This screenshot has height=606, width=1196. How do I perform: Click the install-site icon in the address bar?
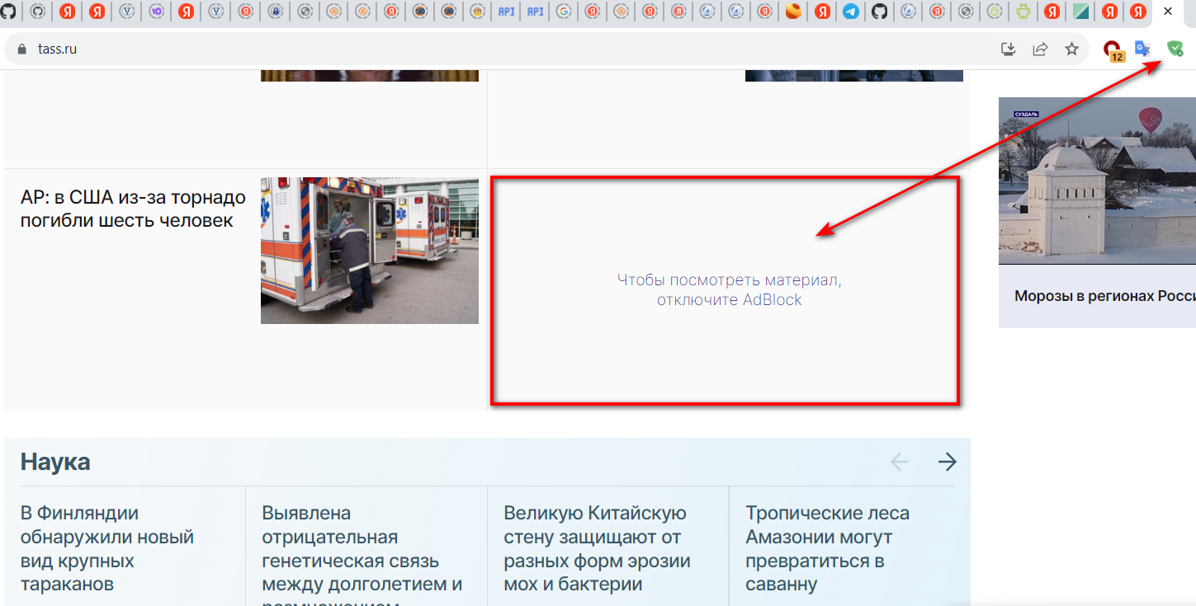point(1008,49)
